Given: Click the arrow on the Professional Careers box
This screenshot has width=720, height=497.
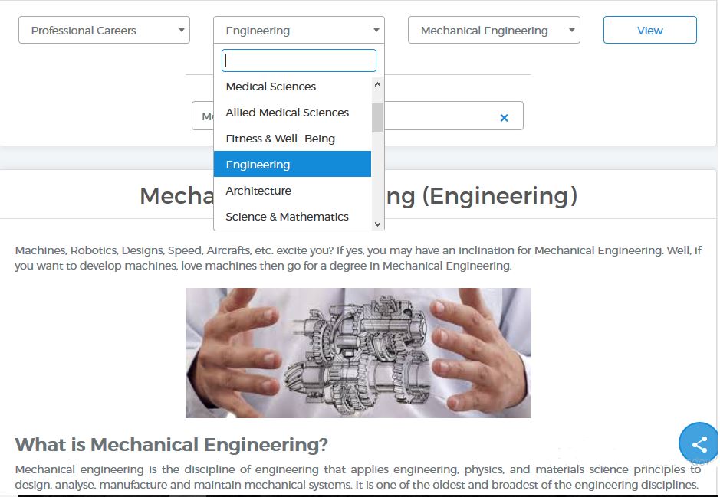Looking at the screenshot, I should (182, 31).
